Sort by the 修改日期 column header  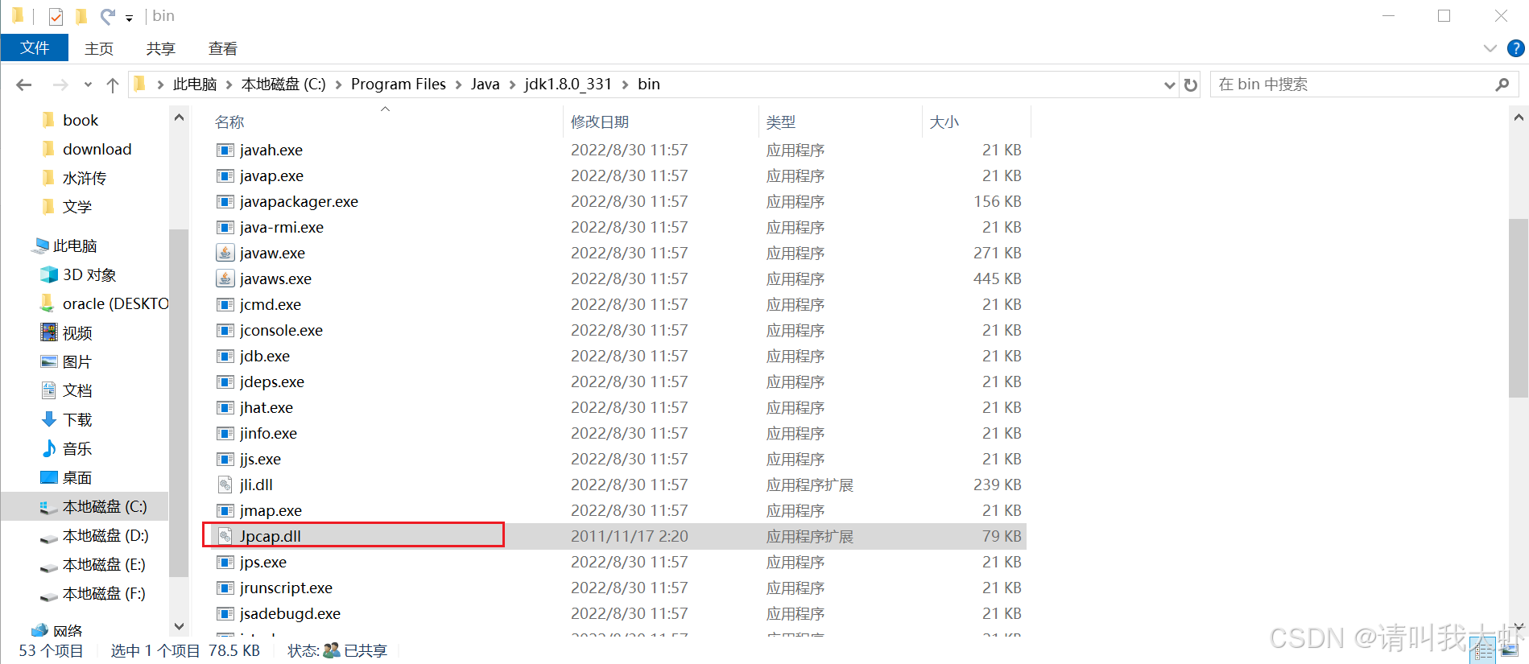point(661,122)
